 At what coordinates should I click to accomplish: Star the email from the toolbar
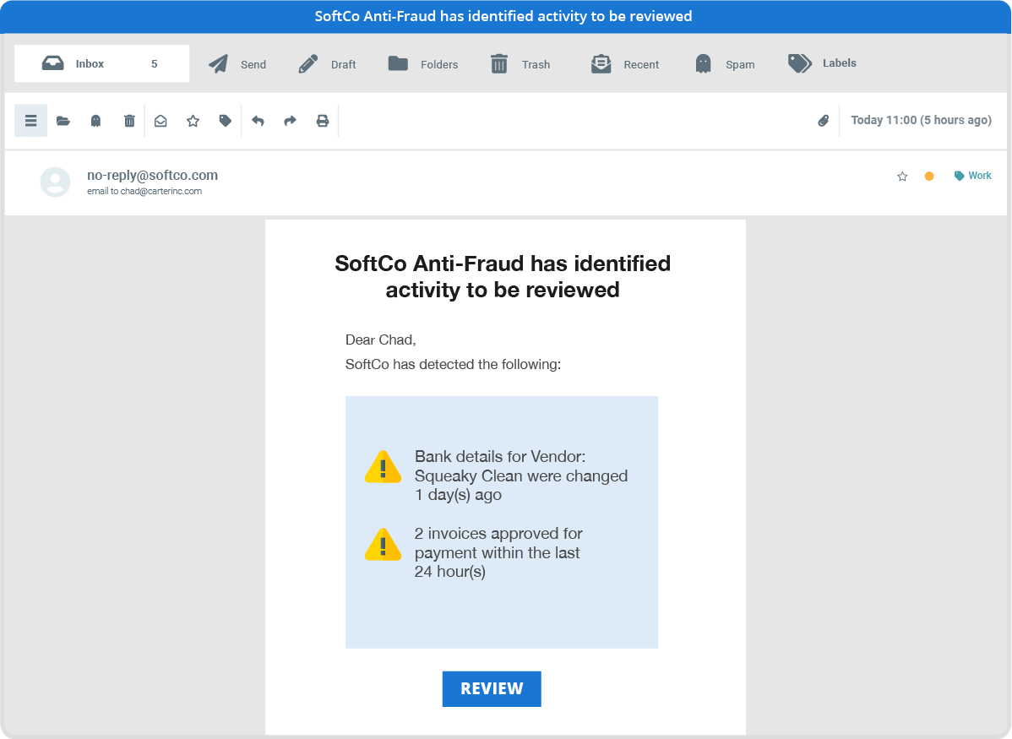pos(193,121)
